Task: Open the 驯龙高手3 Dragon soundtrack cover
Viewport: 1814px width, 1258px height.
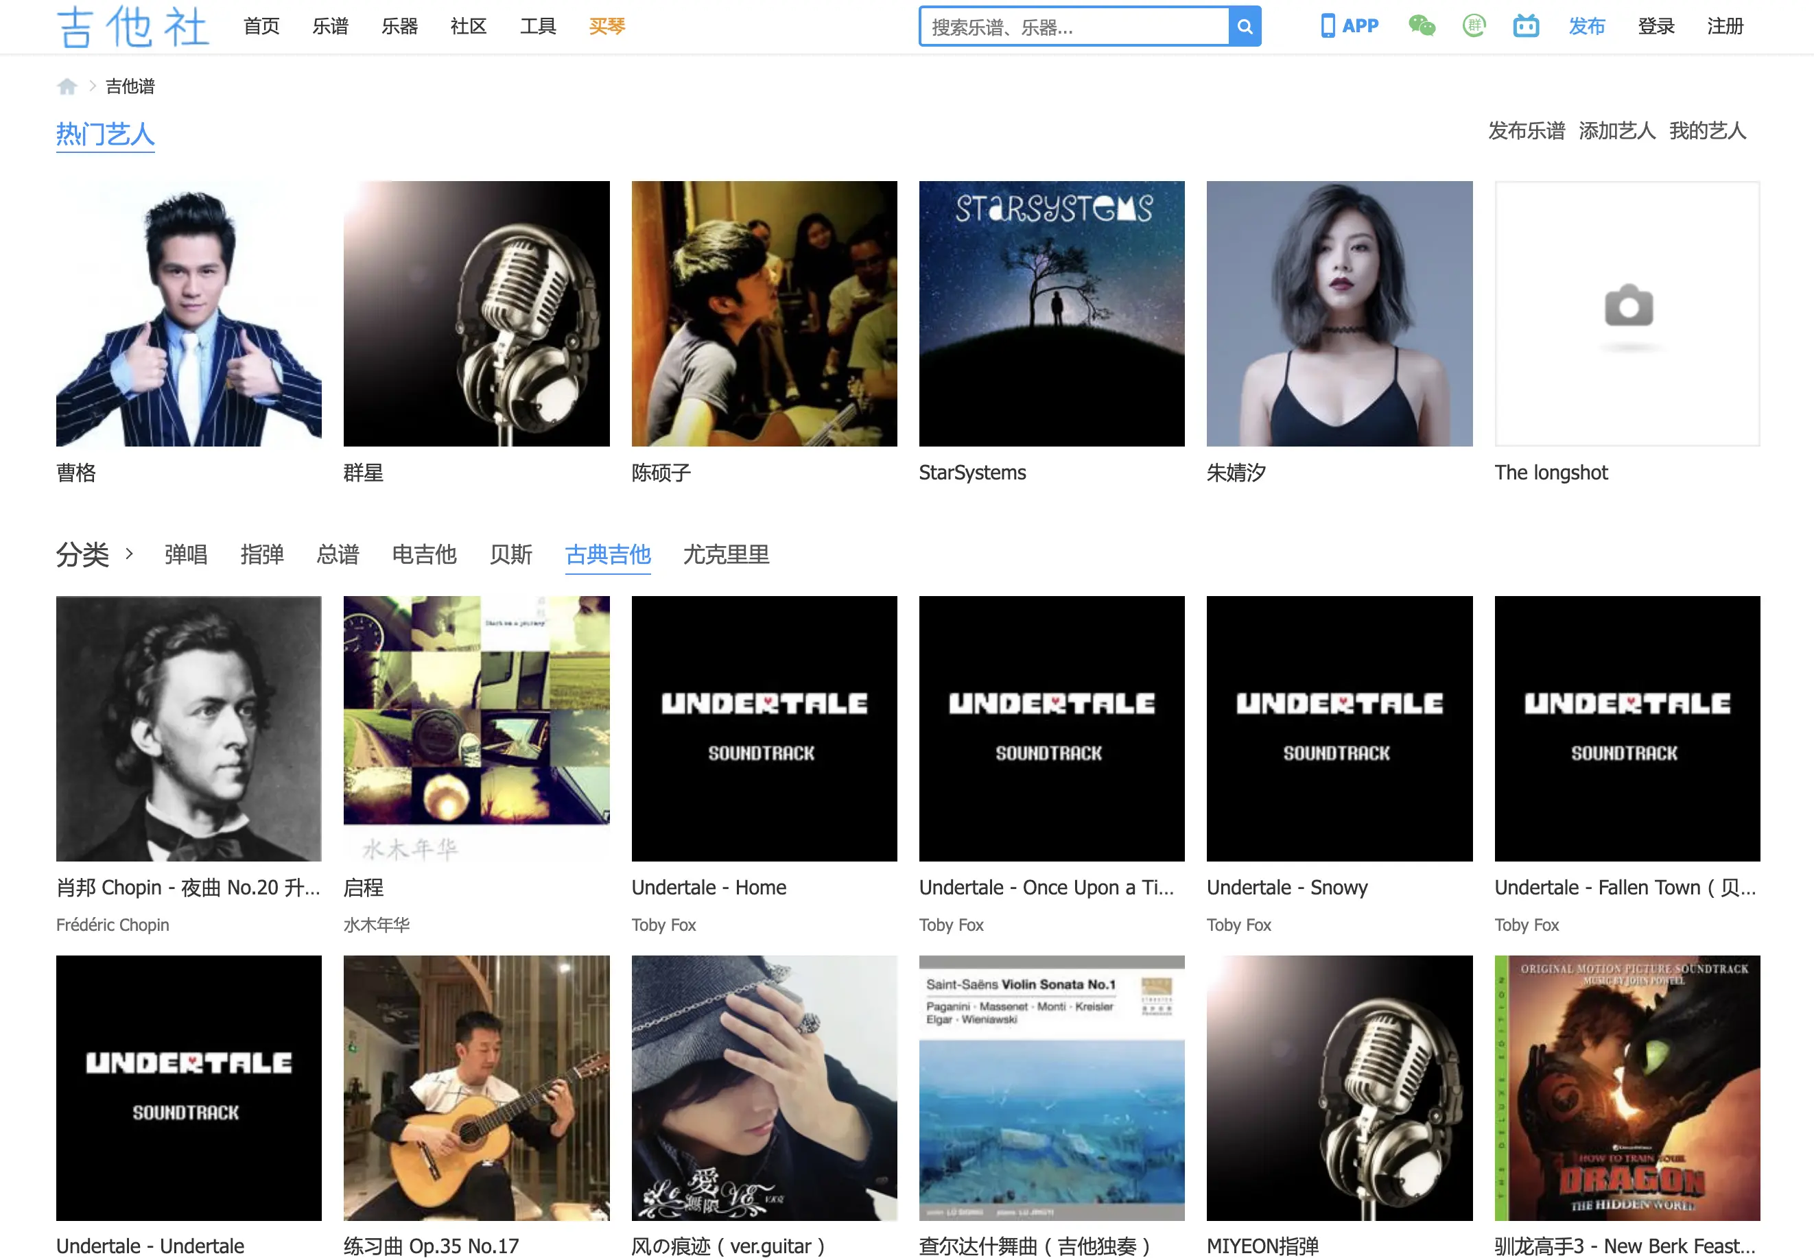Action: pos(1627,1088)
